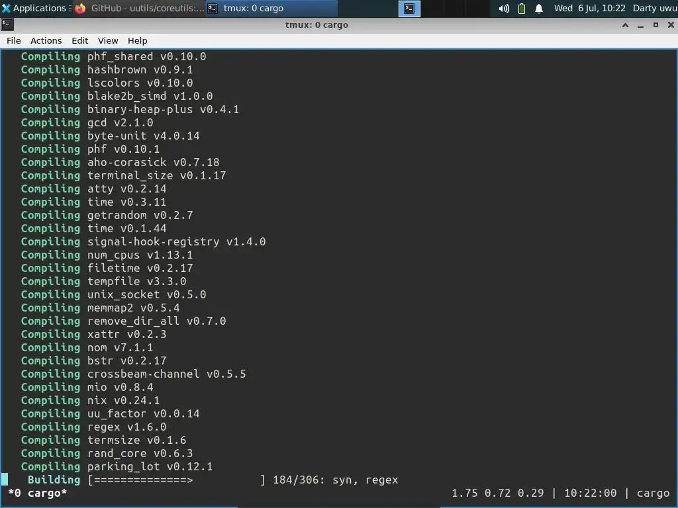Check the battery status icon

click(522, 8)
